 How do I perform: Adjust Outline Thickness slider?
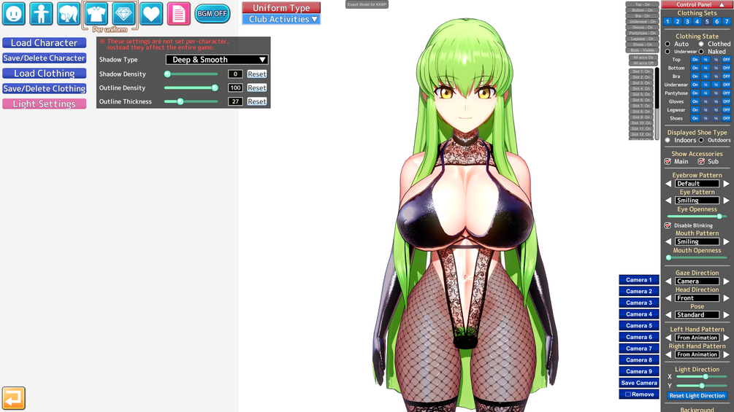click(191, 101)
